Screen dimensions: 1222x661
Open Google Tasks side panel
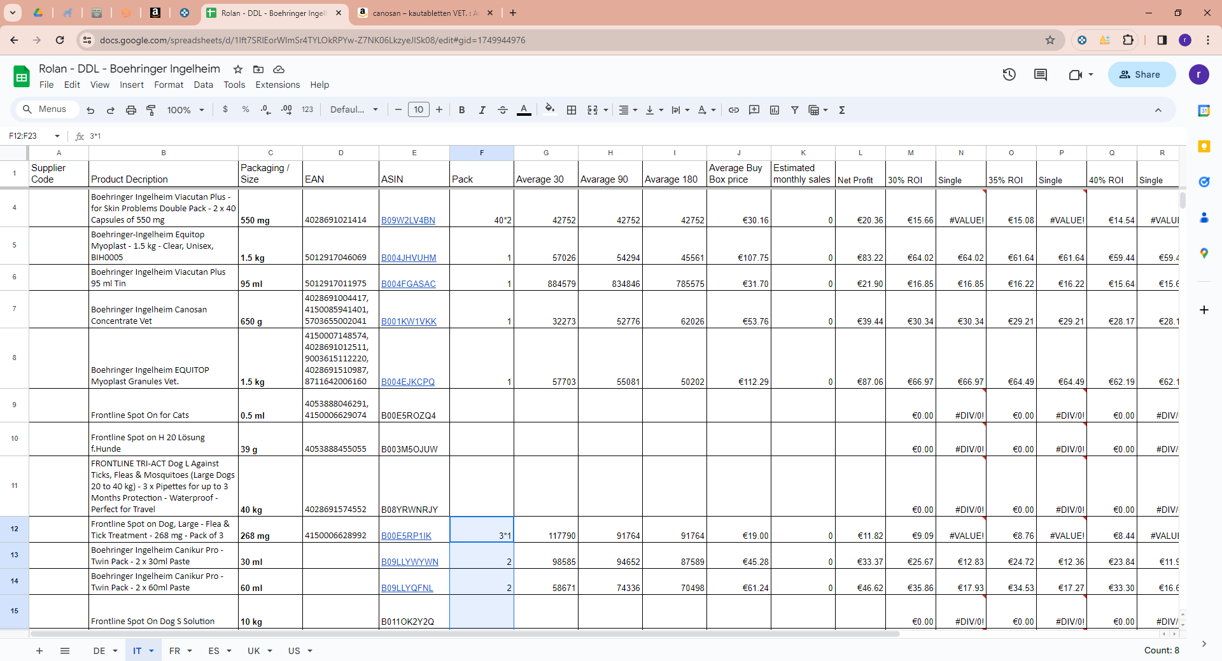(1204, 182)
